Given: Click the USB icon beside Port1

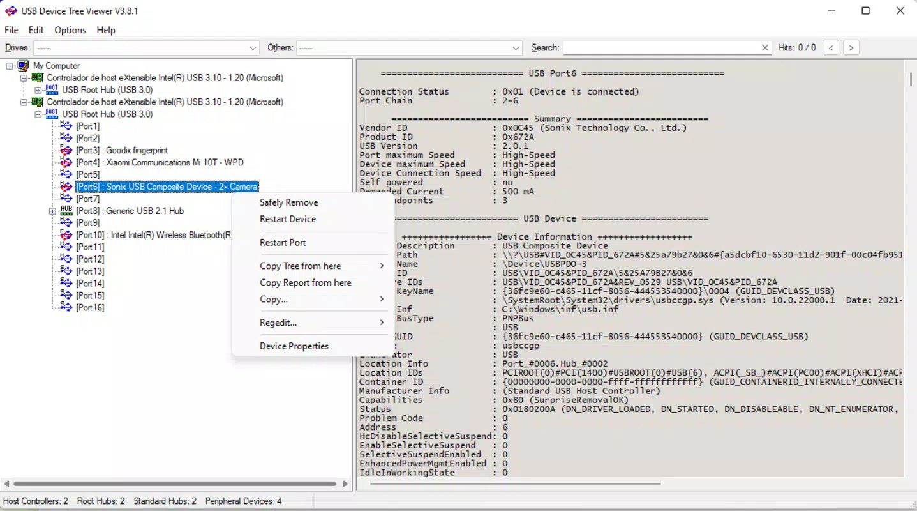Looking at the screenshot, I should pos(66,126).
